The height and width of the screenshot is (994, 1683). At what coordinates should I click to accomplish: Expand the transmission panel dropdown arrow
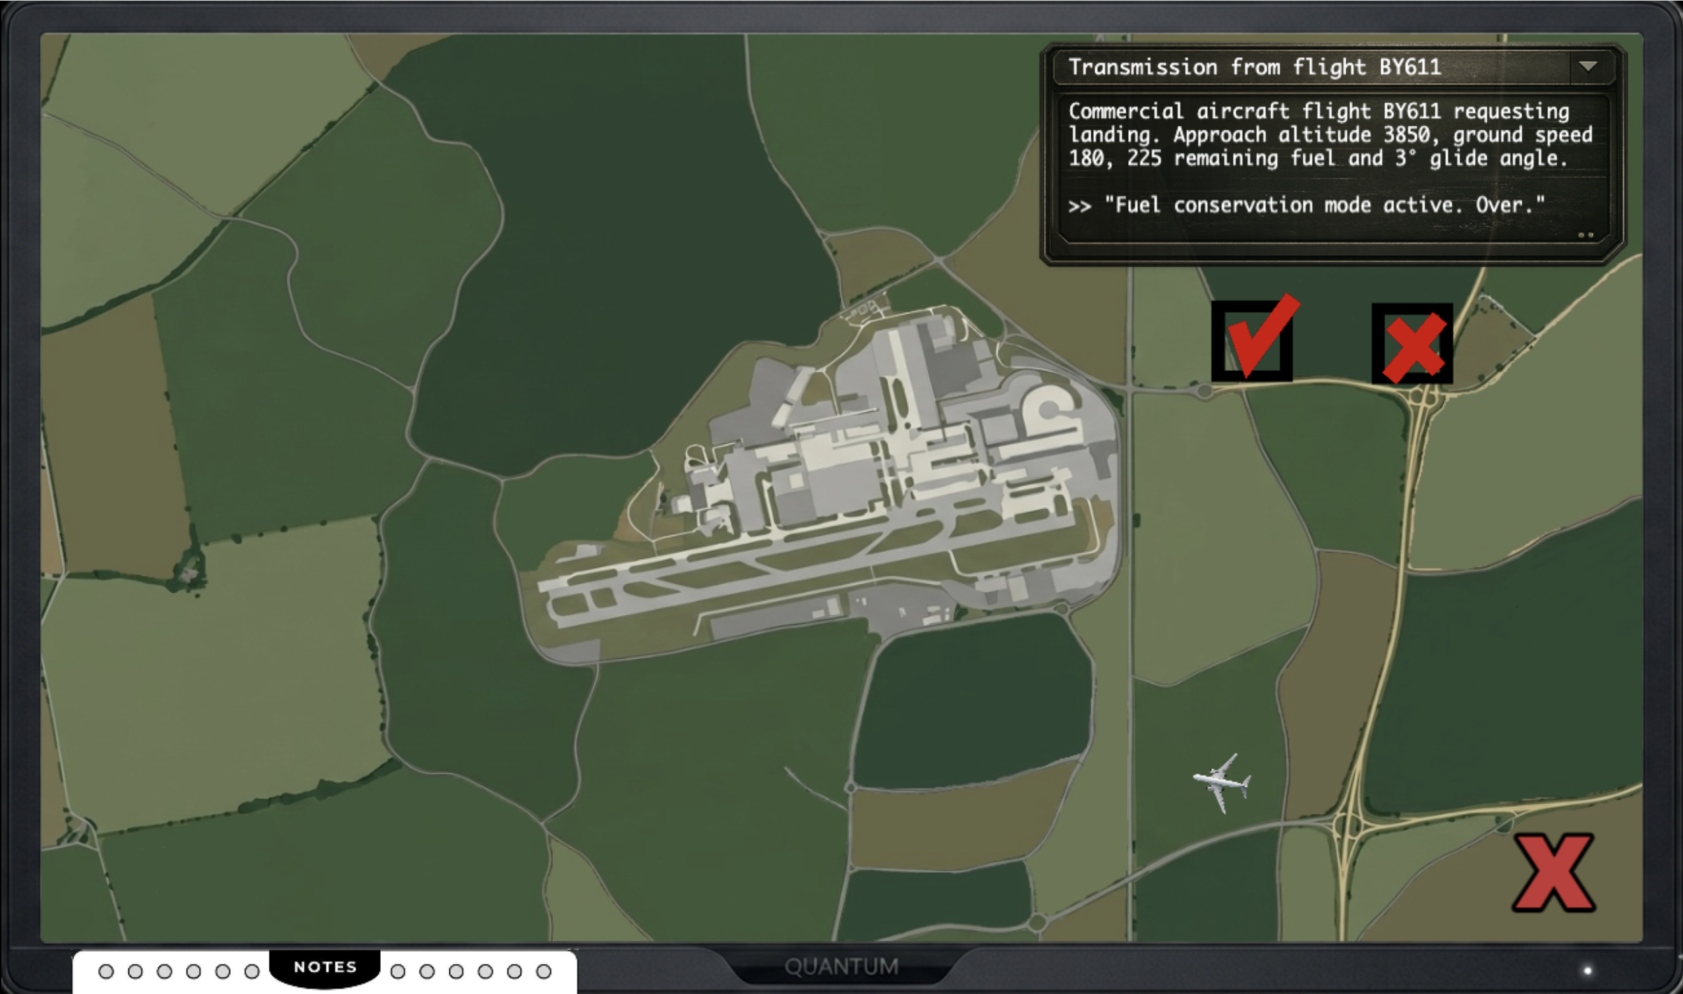point(1588,67)
